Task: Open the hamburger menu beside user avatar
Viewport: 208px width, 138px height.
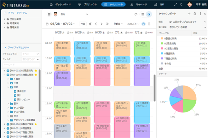Action: [x=49, y=14]
